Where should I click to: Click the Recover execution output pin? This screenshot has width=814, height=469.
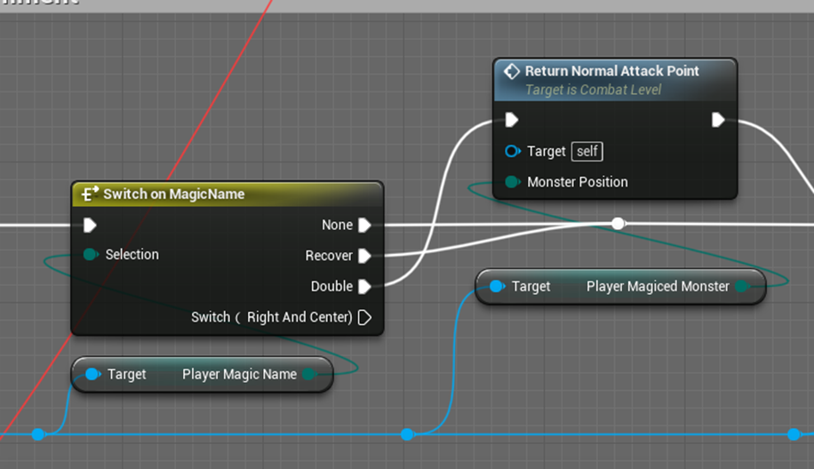click(x=365, y=256)
